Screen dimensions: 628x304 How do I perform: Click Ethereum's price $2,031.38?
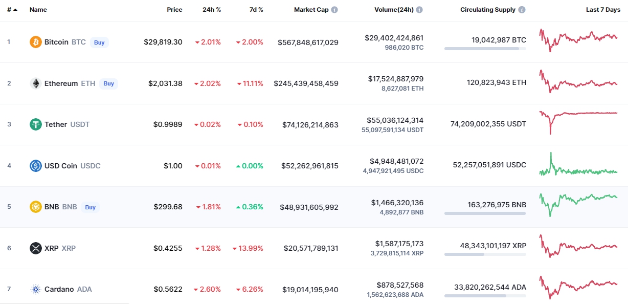(x=165, y=83)
